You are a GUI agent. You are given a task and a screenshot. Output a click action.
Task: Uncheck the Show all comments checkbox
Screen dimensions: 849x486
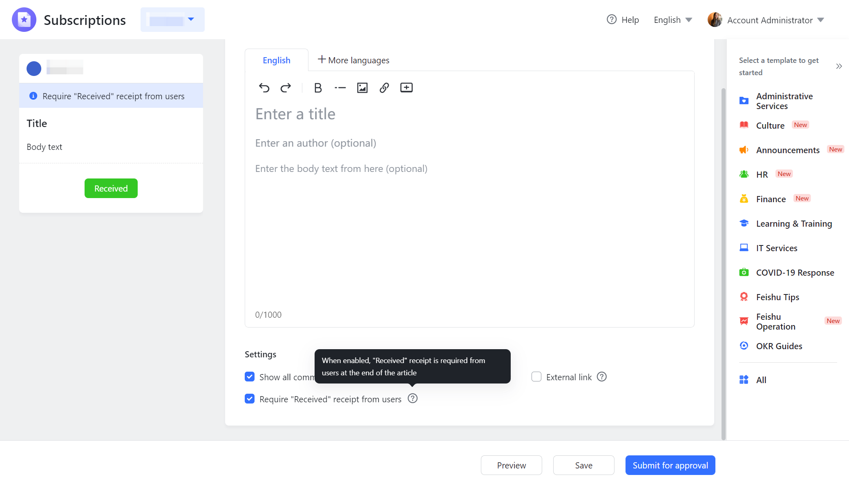250,377
